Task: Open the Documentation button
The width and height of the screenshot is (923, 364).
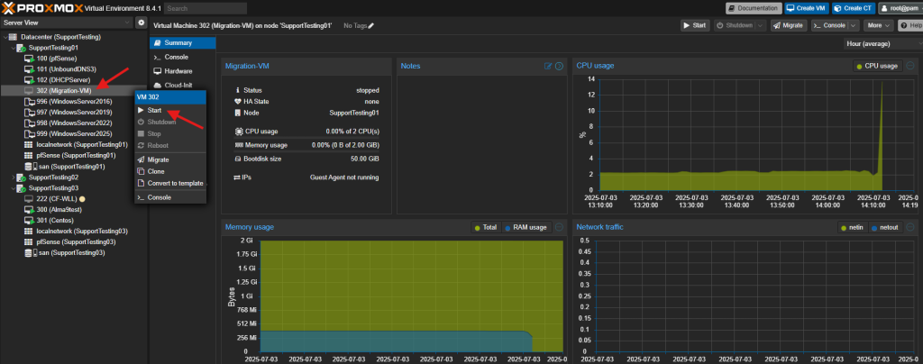Action: click(x=754, y=8)
